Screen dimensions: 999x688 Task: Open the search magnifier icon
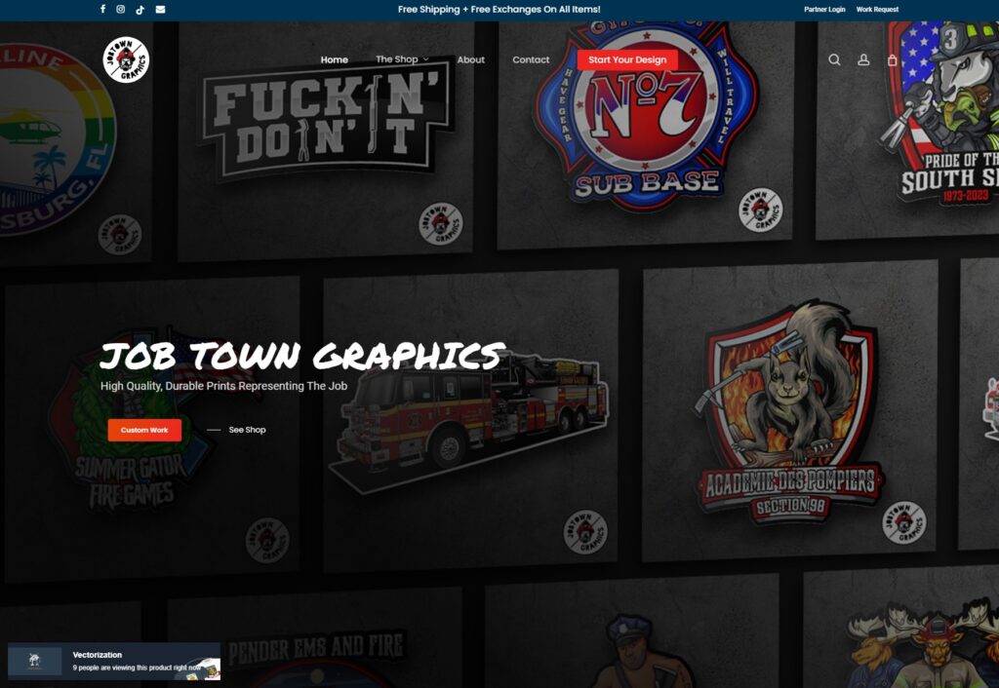[x=834, y=59]
